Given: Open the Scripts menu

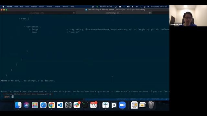Looking at the screenshot, I should (x=42, y=6).
